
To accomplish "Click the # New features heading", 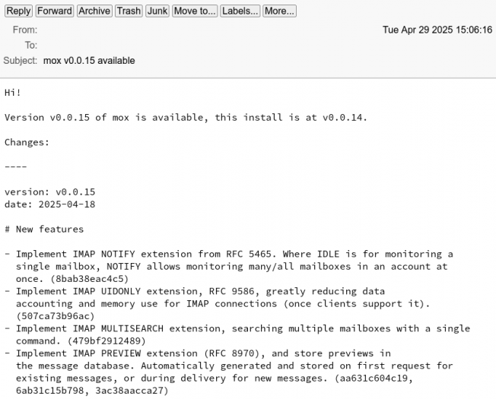I will point(44,229).
